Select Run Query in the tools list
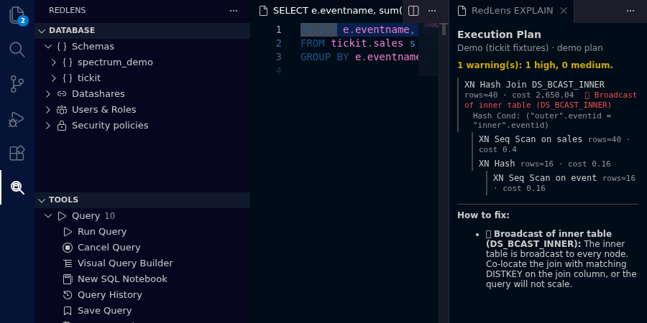This screenshot has height=323, width=647. [102, 232]
